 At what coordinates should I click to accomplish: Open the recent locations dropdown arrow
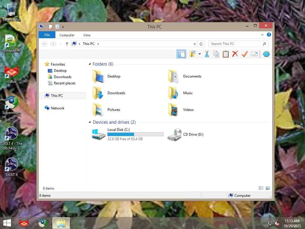pyautogui.click(x=60, y=44)
